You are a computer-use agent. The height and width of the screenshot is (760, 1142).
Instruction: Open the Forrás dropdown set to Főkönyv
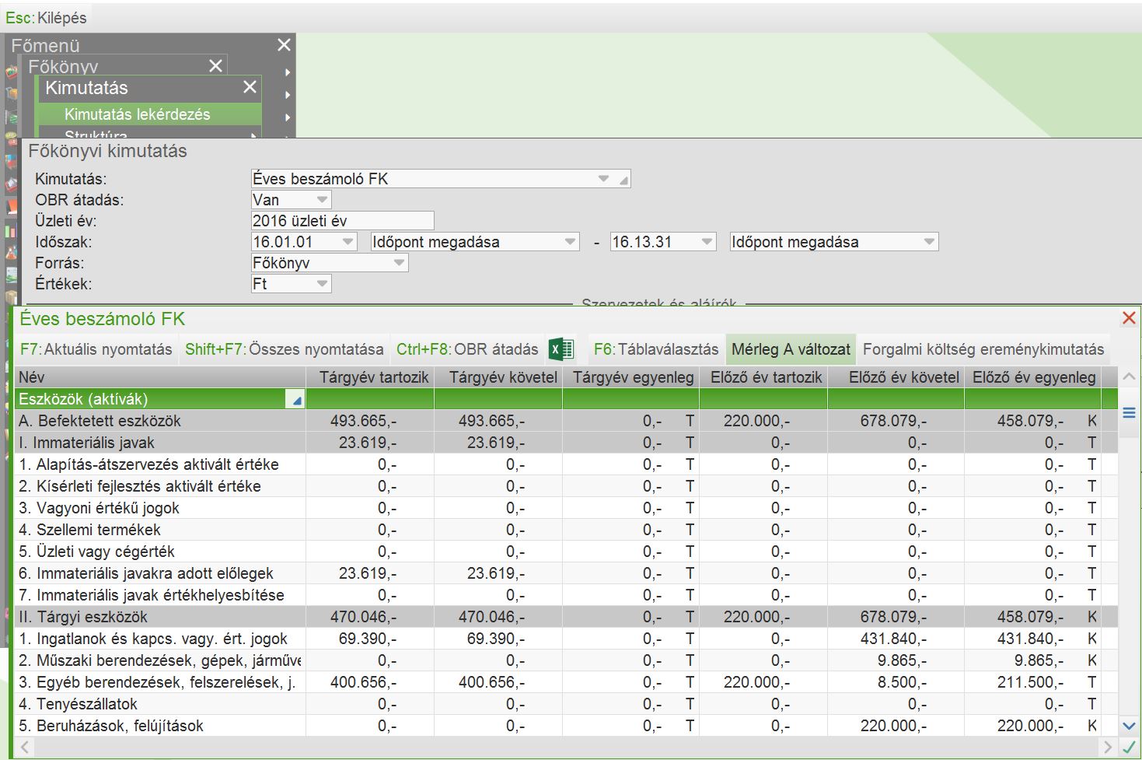[398, 263]
